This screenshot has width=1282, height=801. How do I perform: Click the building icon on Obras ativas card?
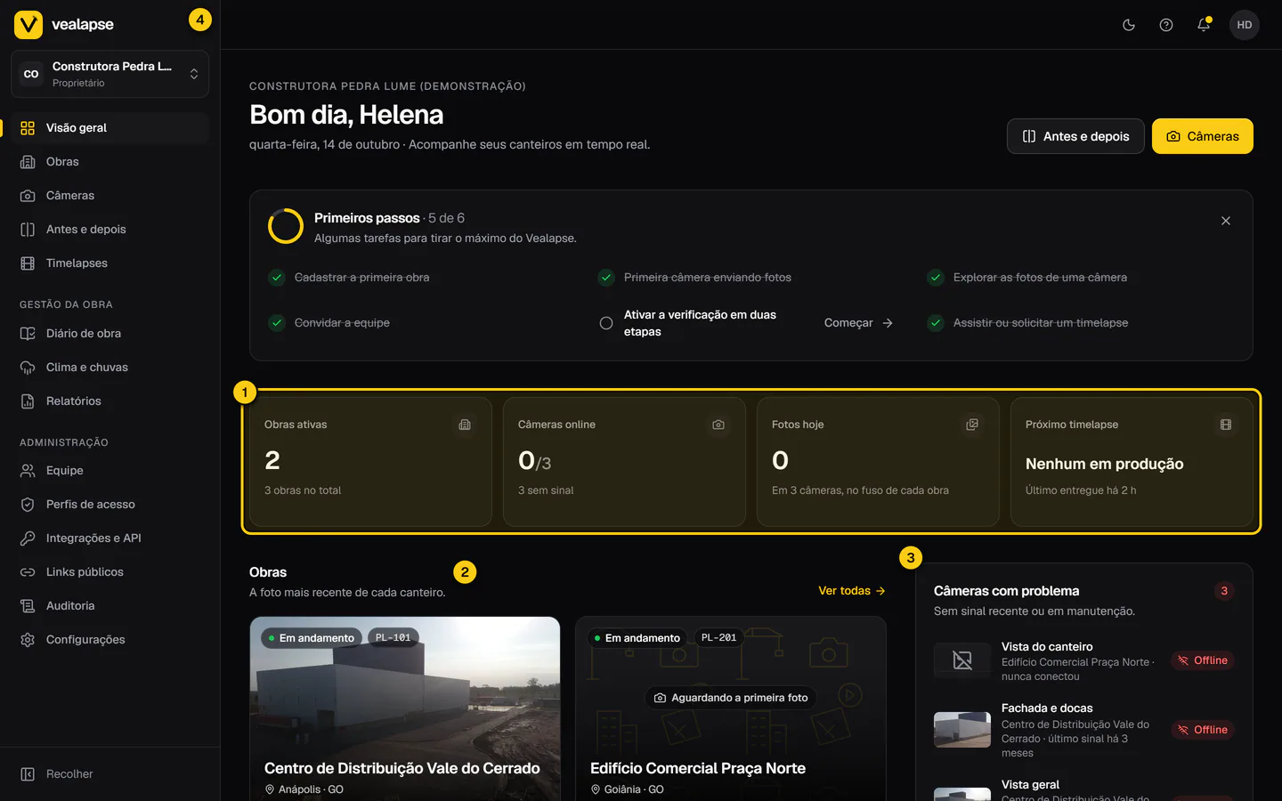click(x=465, y=425)
